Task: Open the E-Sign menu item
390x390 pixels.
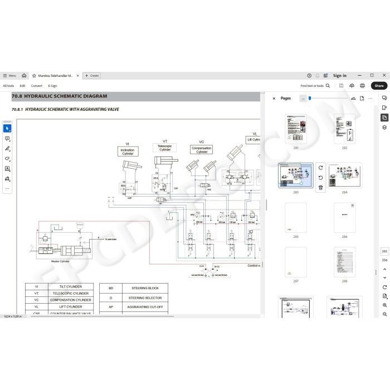Action: coord(52,86)
